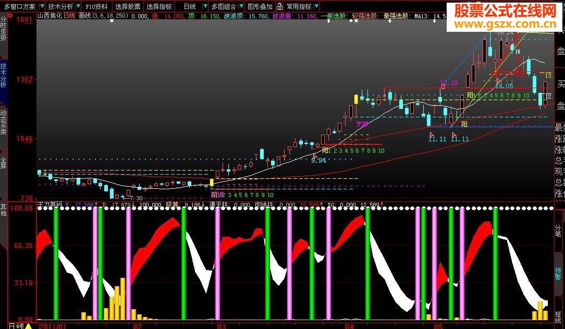Click the yellow triangle beside bottom 日线

click(x=28, y=326)
